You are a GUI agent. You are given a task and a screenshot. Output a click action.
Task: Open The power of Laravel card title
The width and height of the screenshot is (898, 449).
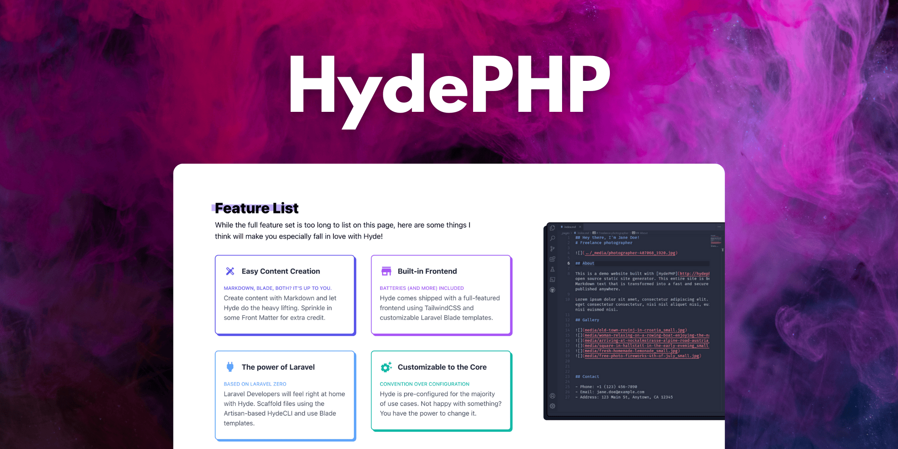(x=278, y=367)
